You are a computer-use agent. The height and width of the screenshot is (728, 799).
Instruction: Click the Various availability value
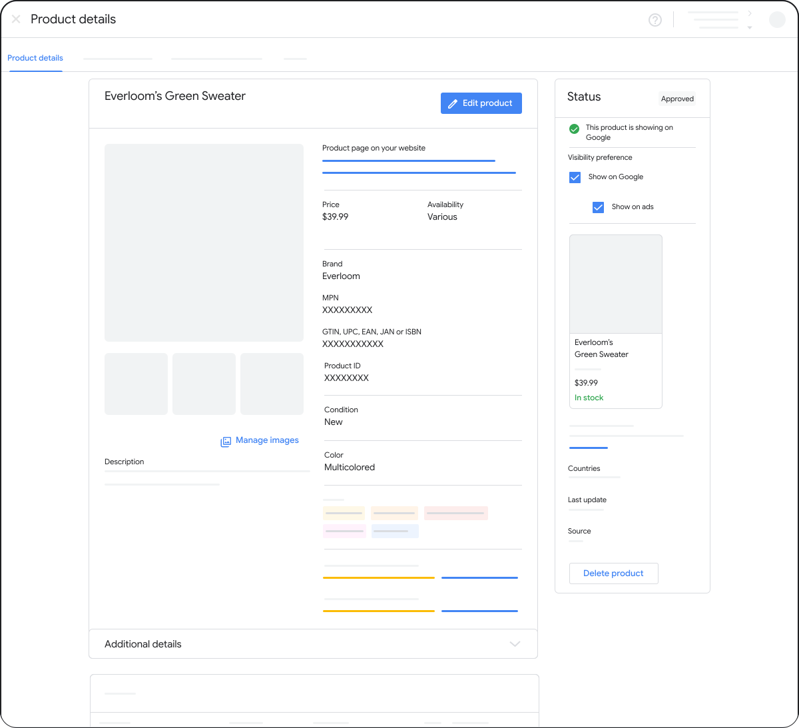pos(442,217)
